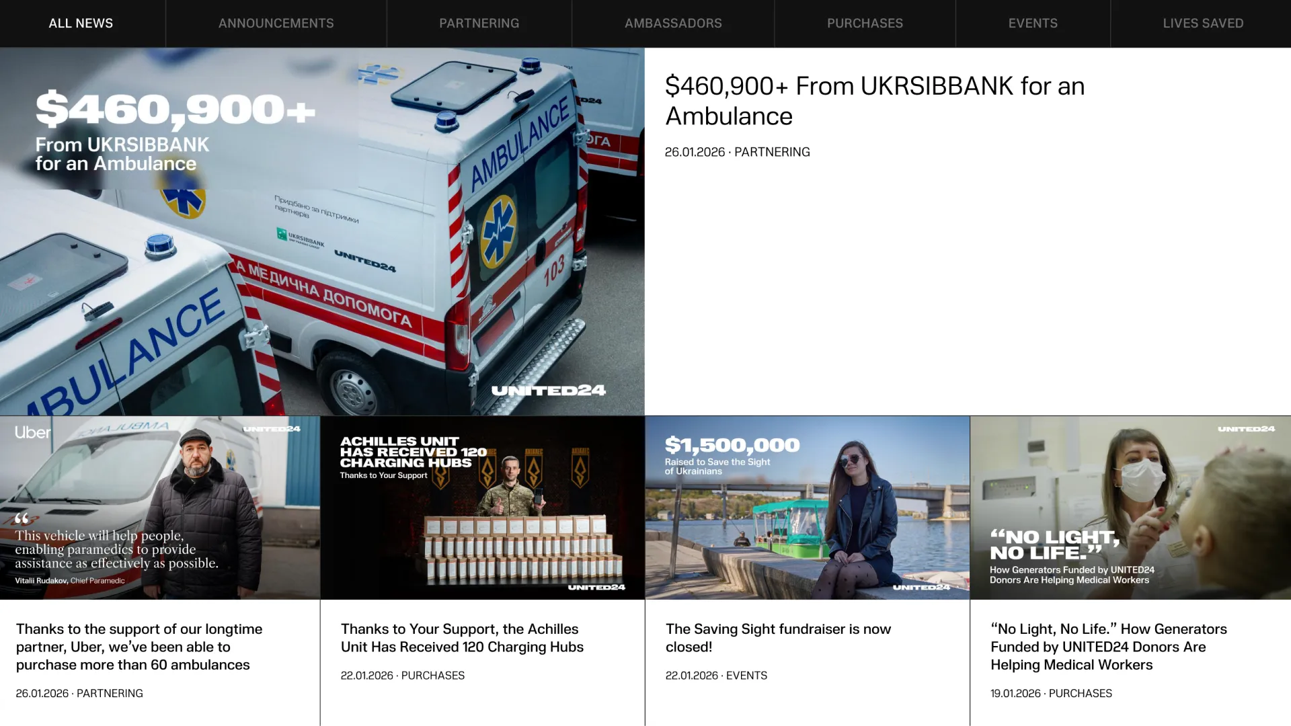Open 'The Saving Sight fundraiser is now closed!'

(778, 638)
